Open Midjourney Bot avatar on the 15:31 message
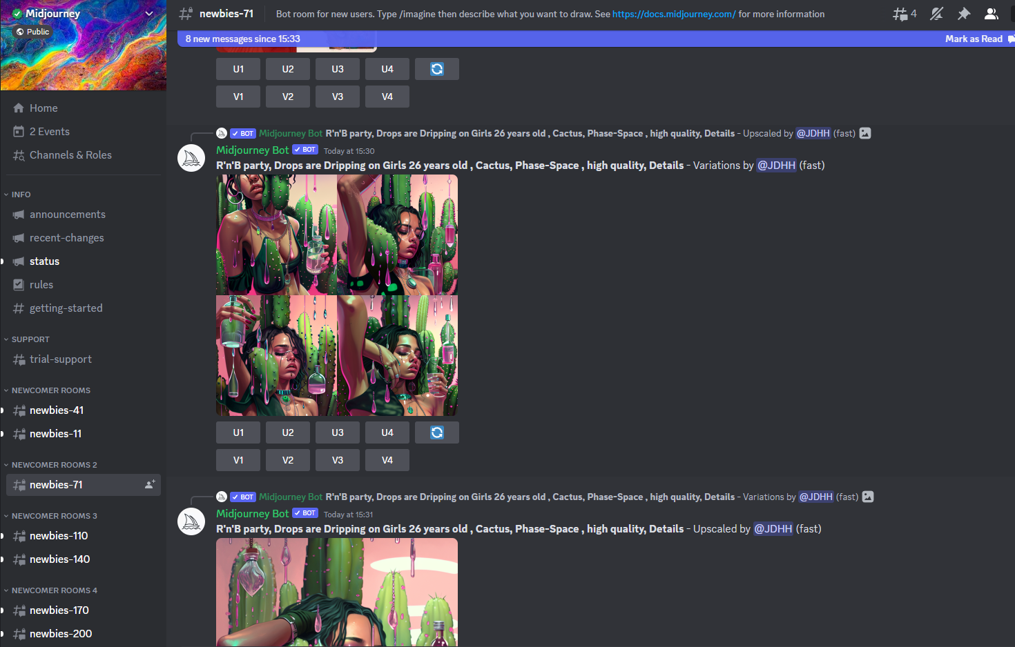Screen dimensions: 1015x647 pyautogui.click(x=191, y=522)
